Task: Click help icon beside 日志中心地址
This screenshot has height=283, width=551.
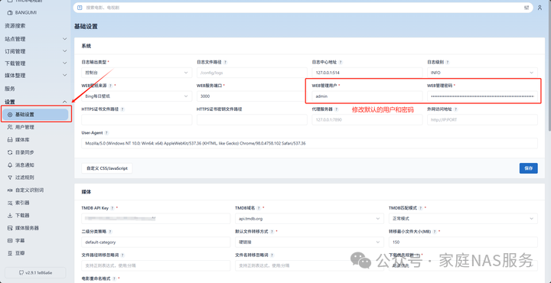Action: tap(341, 62)
